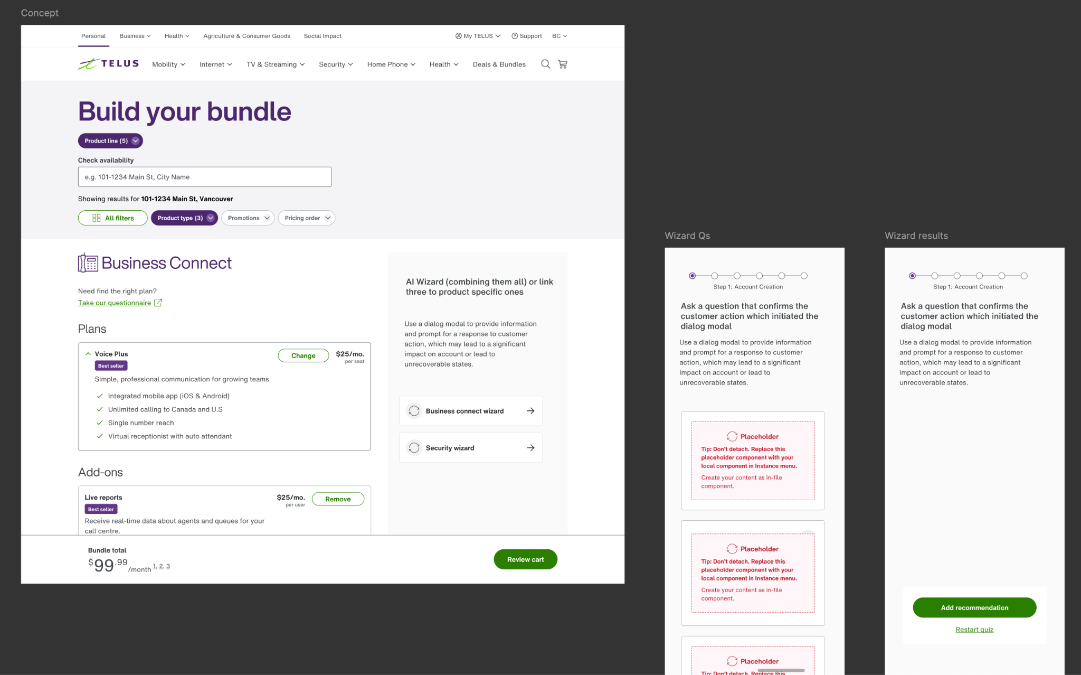Expand the Mobility menu

(169, 64)
